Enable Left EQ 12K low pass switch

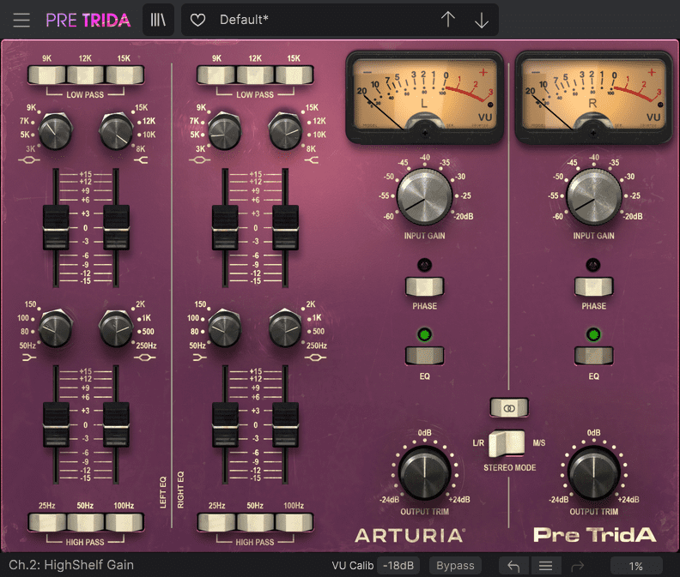[x=86, y=75]
